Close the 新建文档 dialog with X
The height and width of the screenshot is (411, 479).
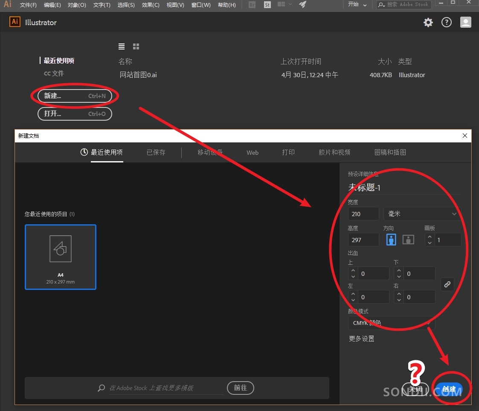click(x=464, y=136)
